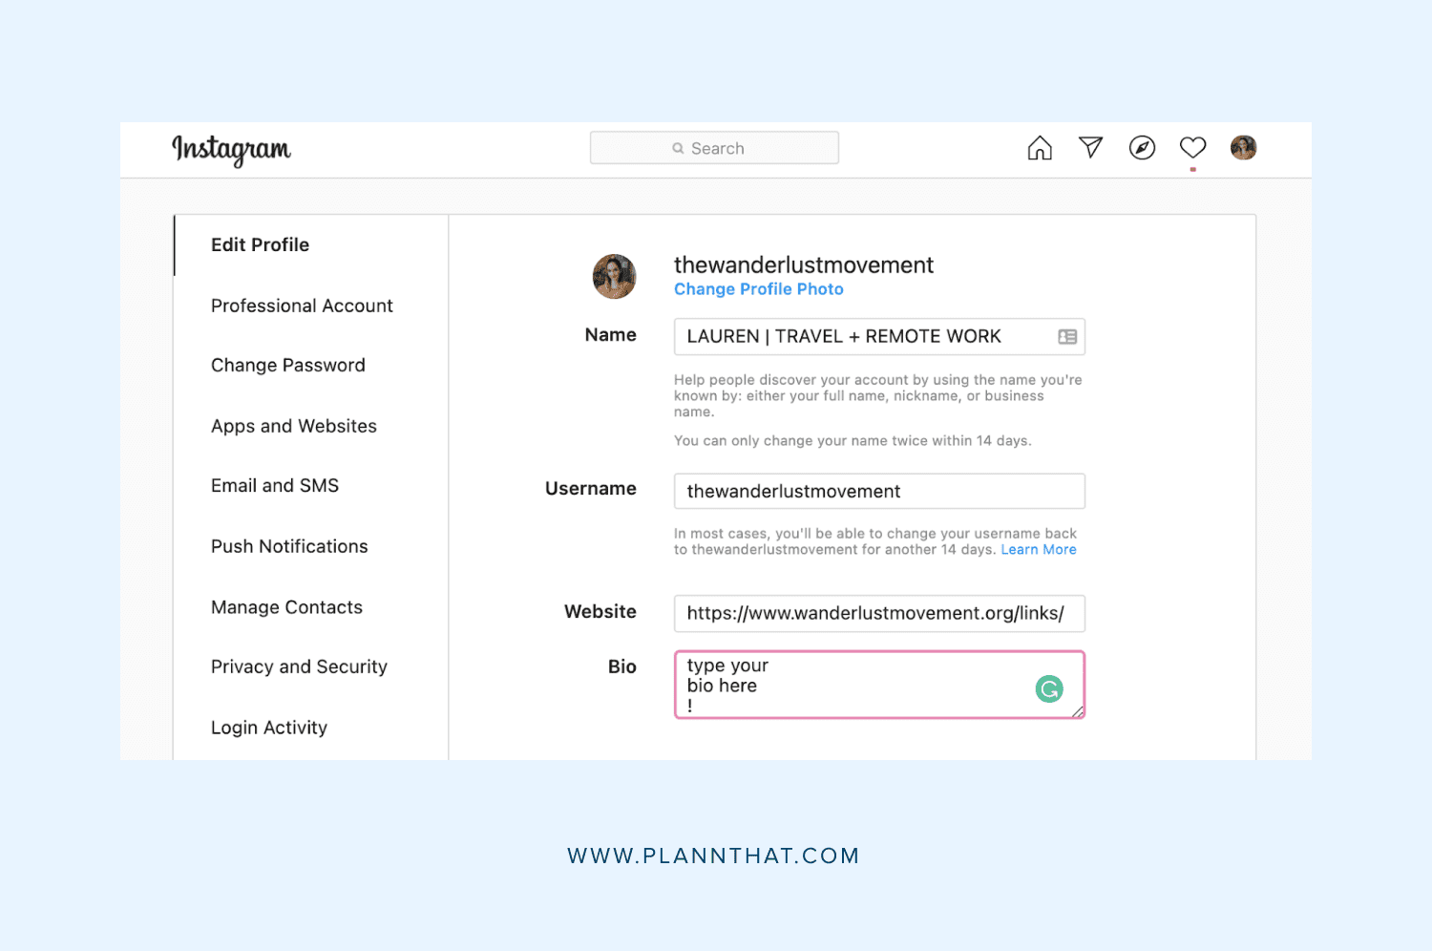Open Apps and Websites settings
Screen dimensions: 1432x951
[x=294, y=427]
